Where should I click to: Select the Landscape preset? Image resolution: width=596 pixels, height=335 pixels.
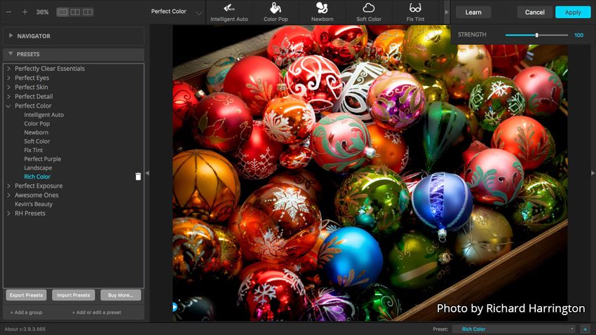(38, 168)
